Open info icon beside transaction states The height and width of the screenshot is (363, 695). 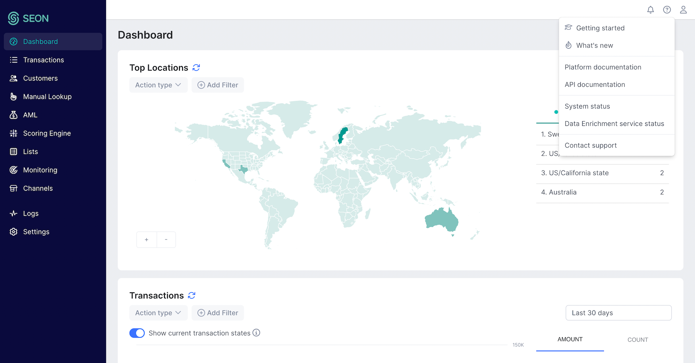[x=256, y=332]
